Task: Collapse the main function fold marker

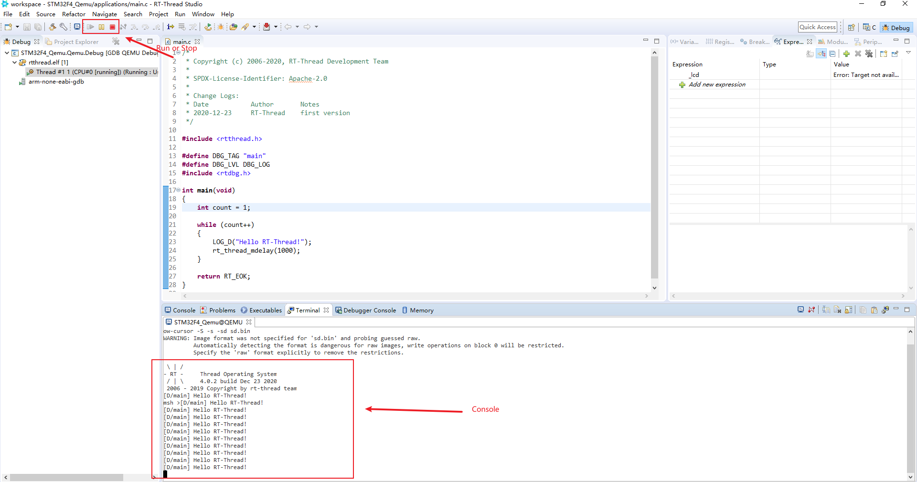Action: [179, 190]
